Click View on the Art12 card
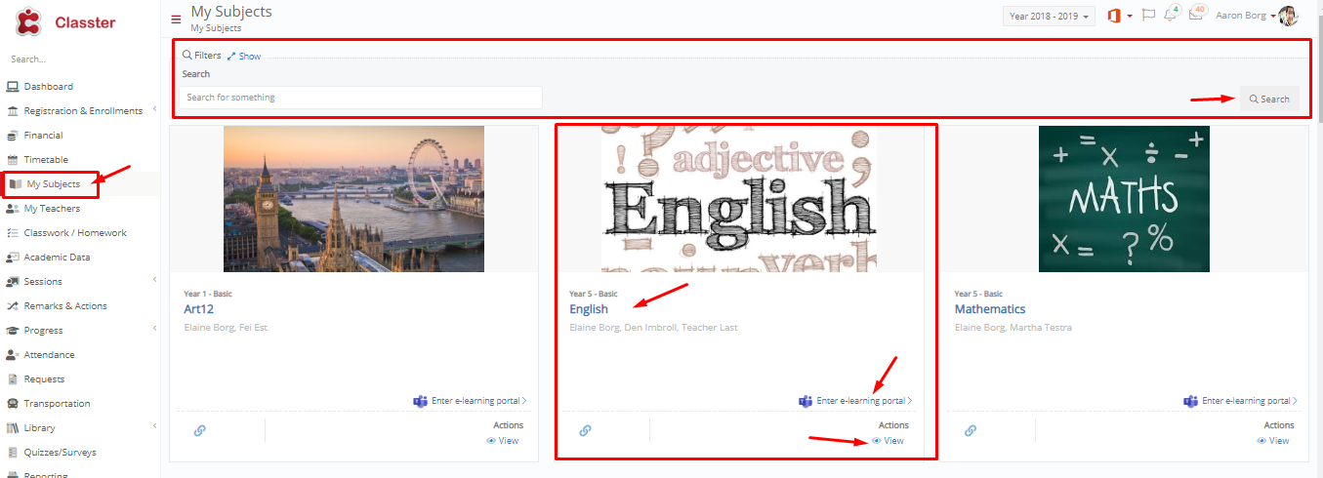The width and height of the screenshot is (1323, 478). click(503, 441)
